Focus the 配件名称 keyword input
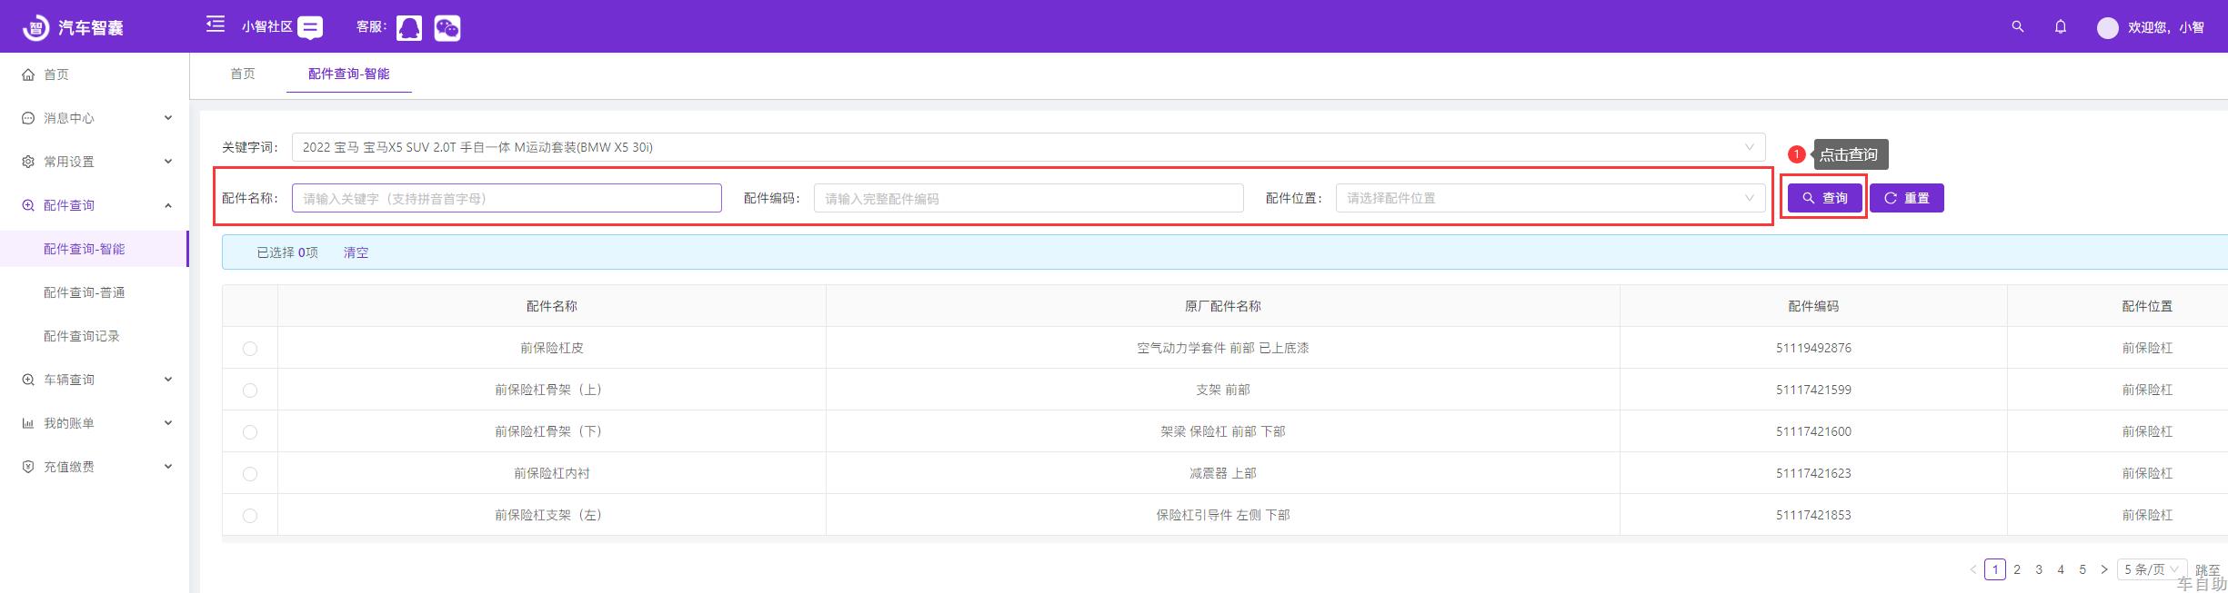This screenshot has width=2228, height=593. [x=507, y=198]
